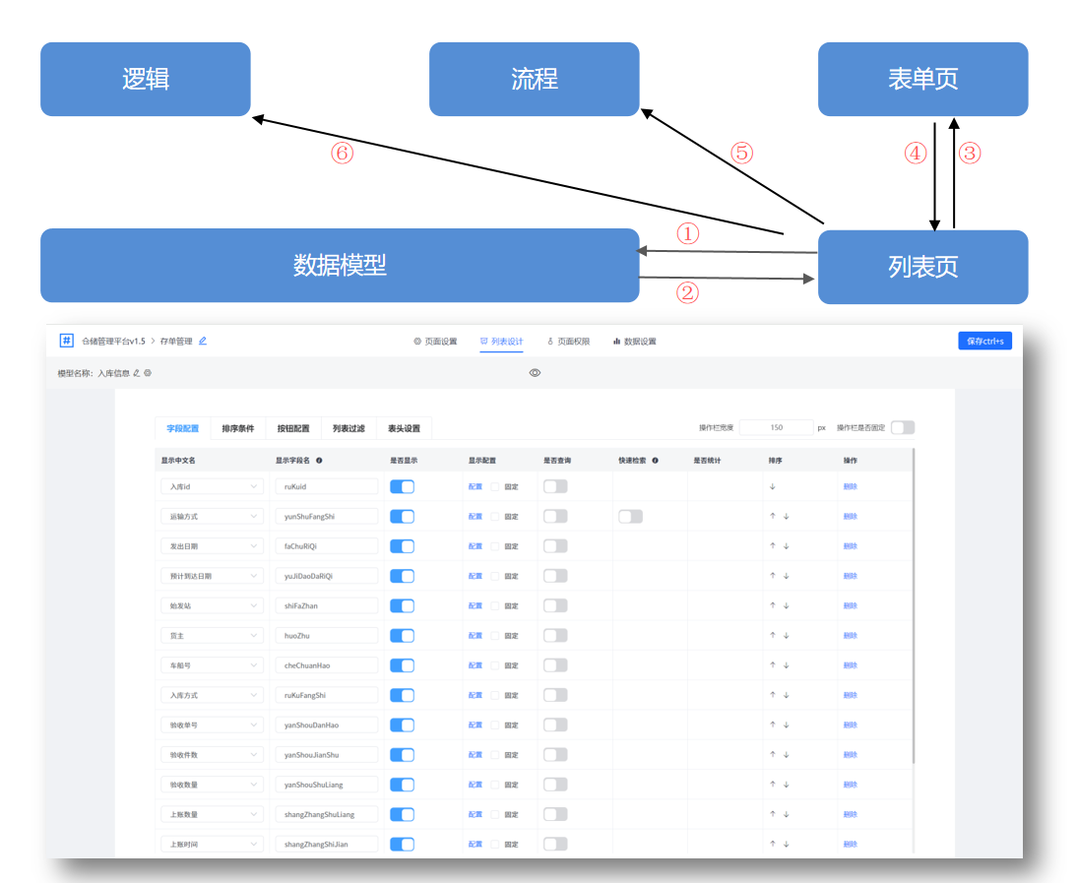The image size is (1078, 883).
Task: Check 固定 checkbox in 货主 row
Action: click(495, 636)
